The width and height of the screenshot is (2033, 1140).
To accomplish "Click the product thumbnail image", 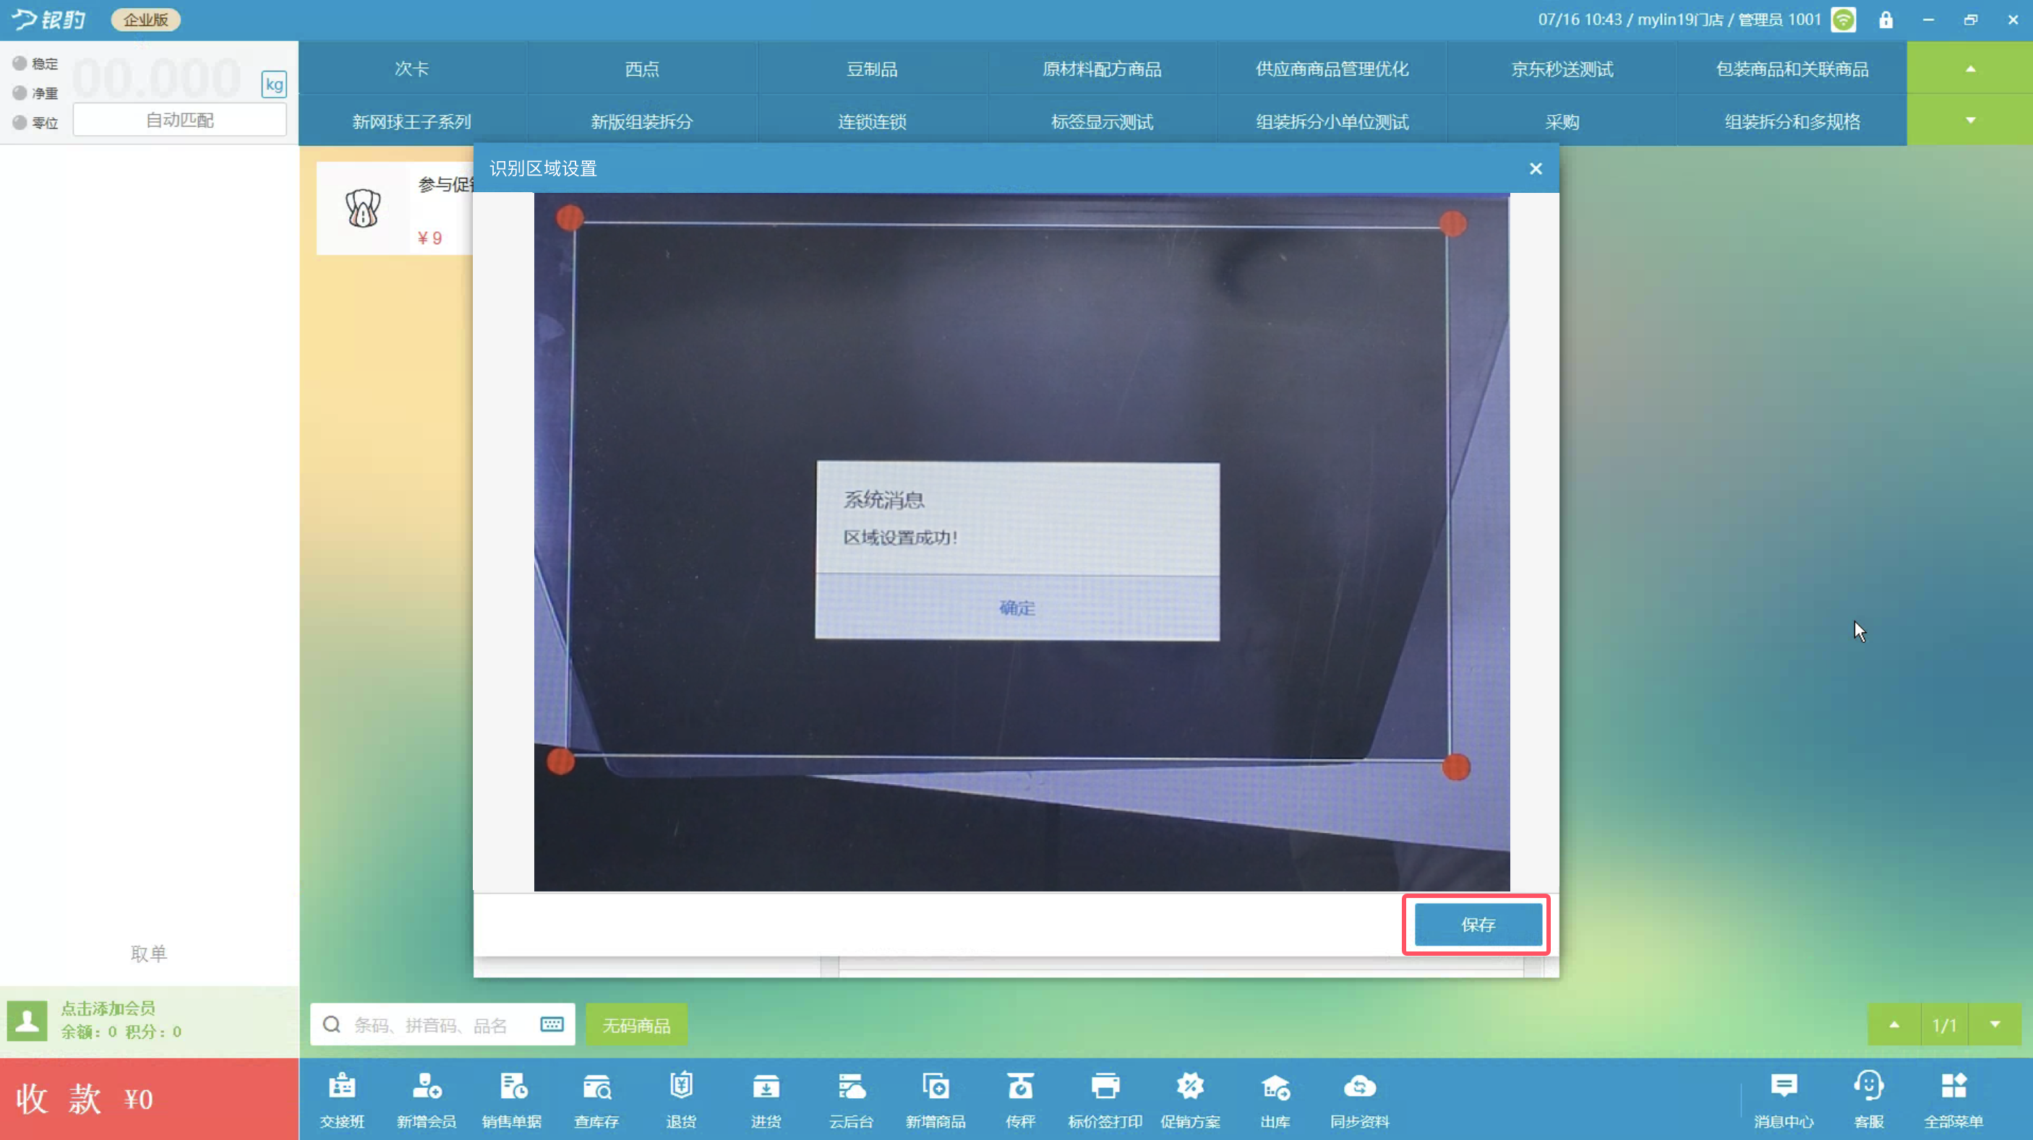I will coord(363,208).
